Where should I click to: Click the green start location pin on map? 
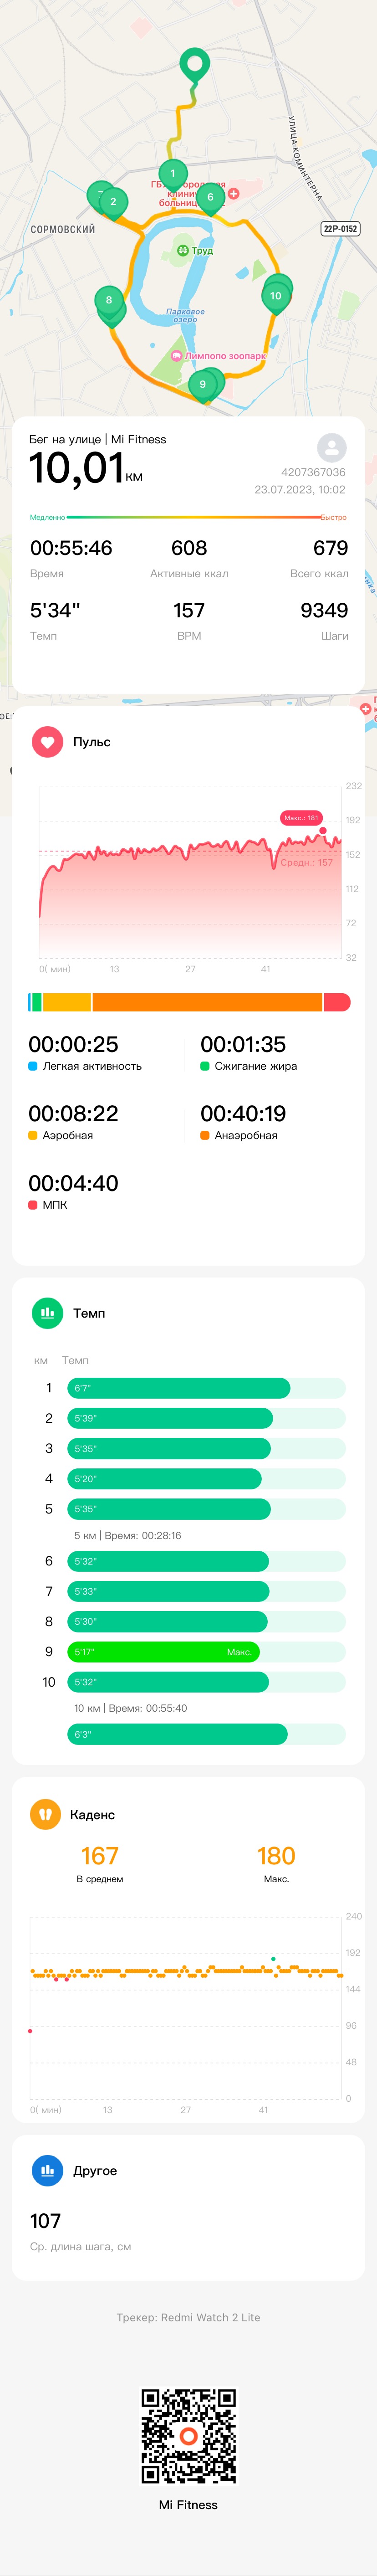194,66
